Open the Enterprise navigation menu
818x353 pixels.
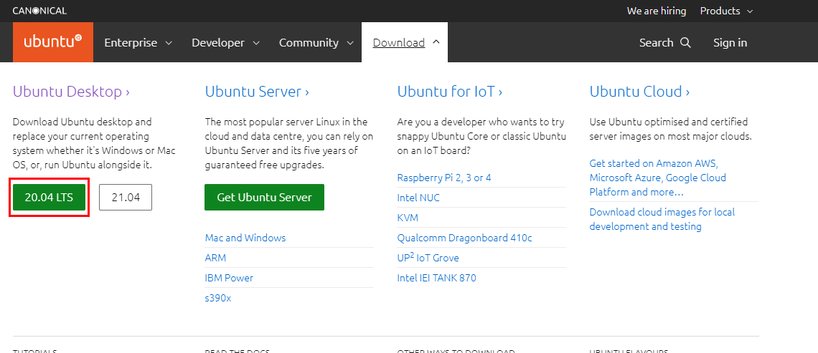click(x=138, y=43)
